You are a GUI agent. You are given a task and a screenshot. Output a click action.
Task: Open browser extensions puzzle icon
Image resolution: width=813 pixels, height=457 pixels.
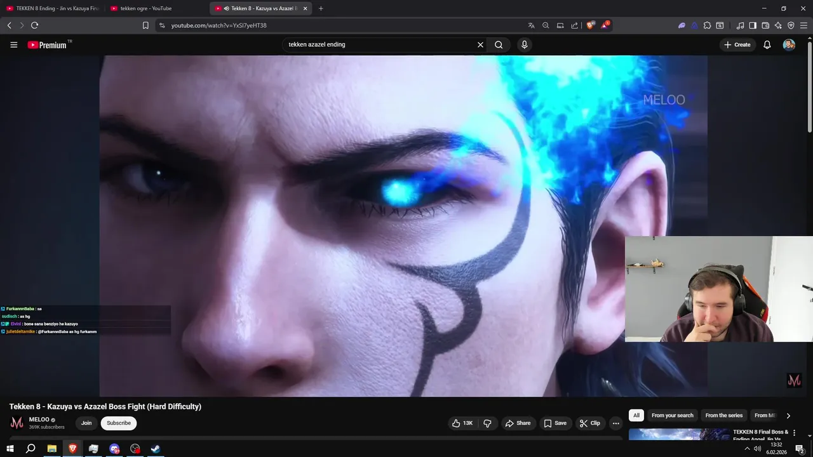point(707,25)
